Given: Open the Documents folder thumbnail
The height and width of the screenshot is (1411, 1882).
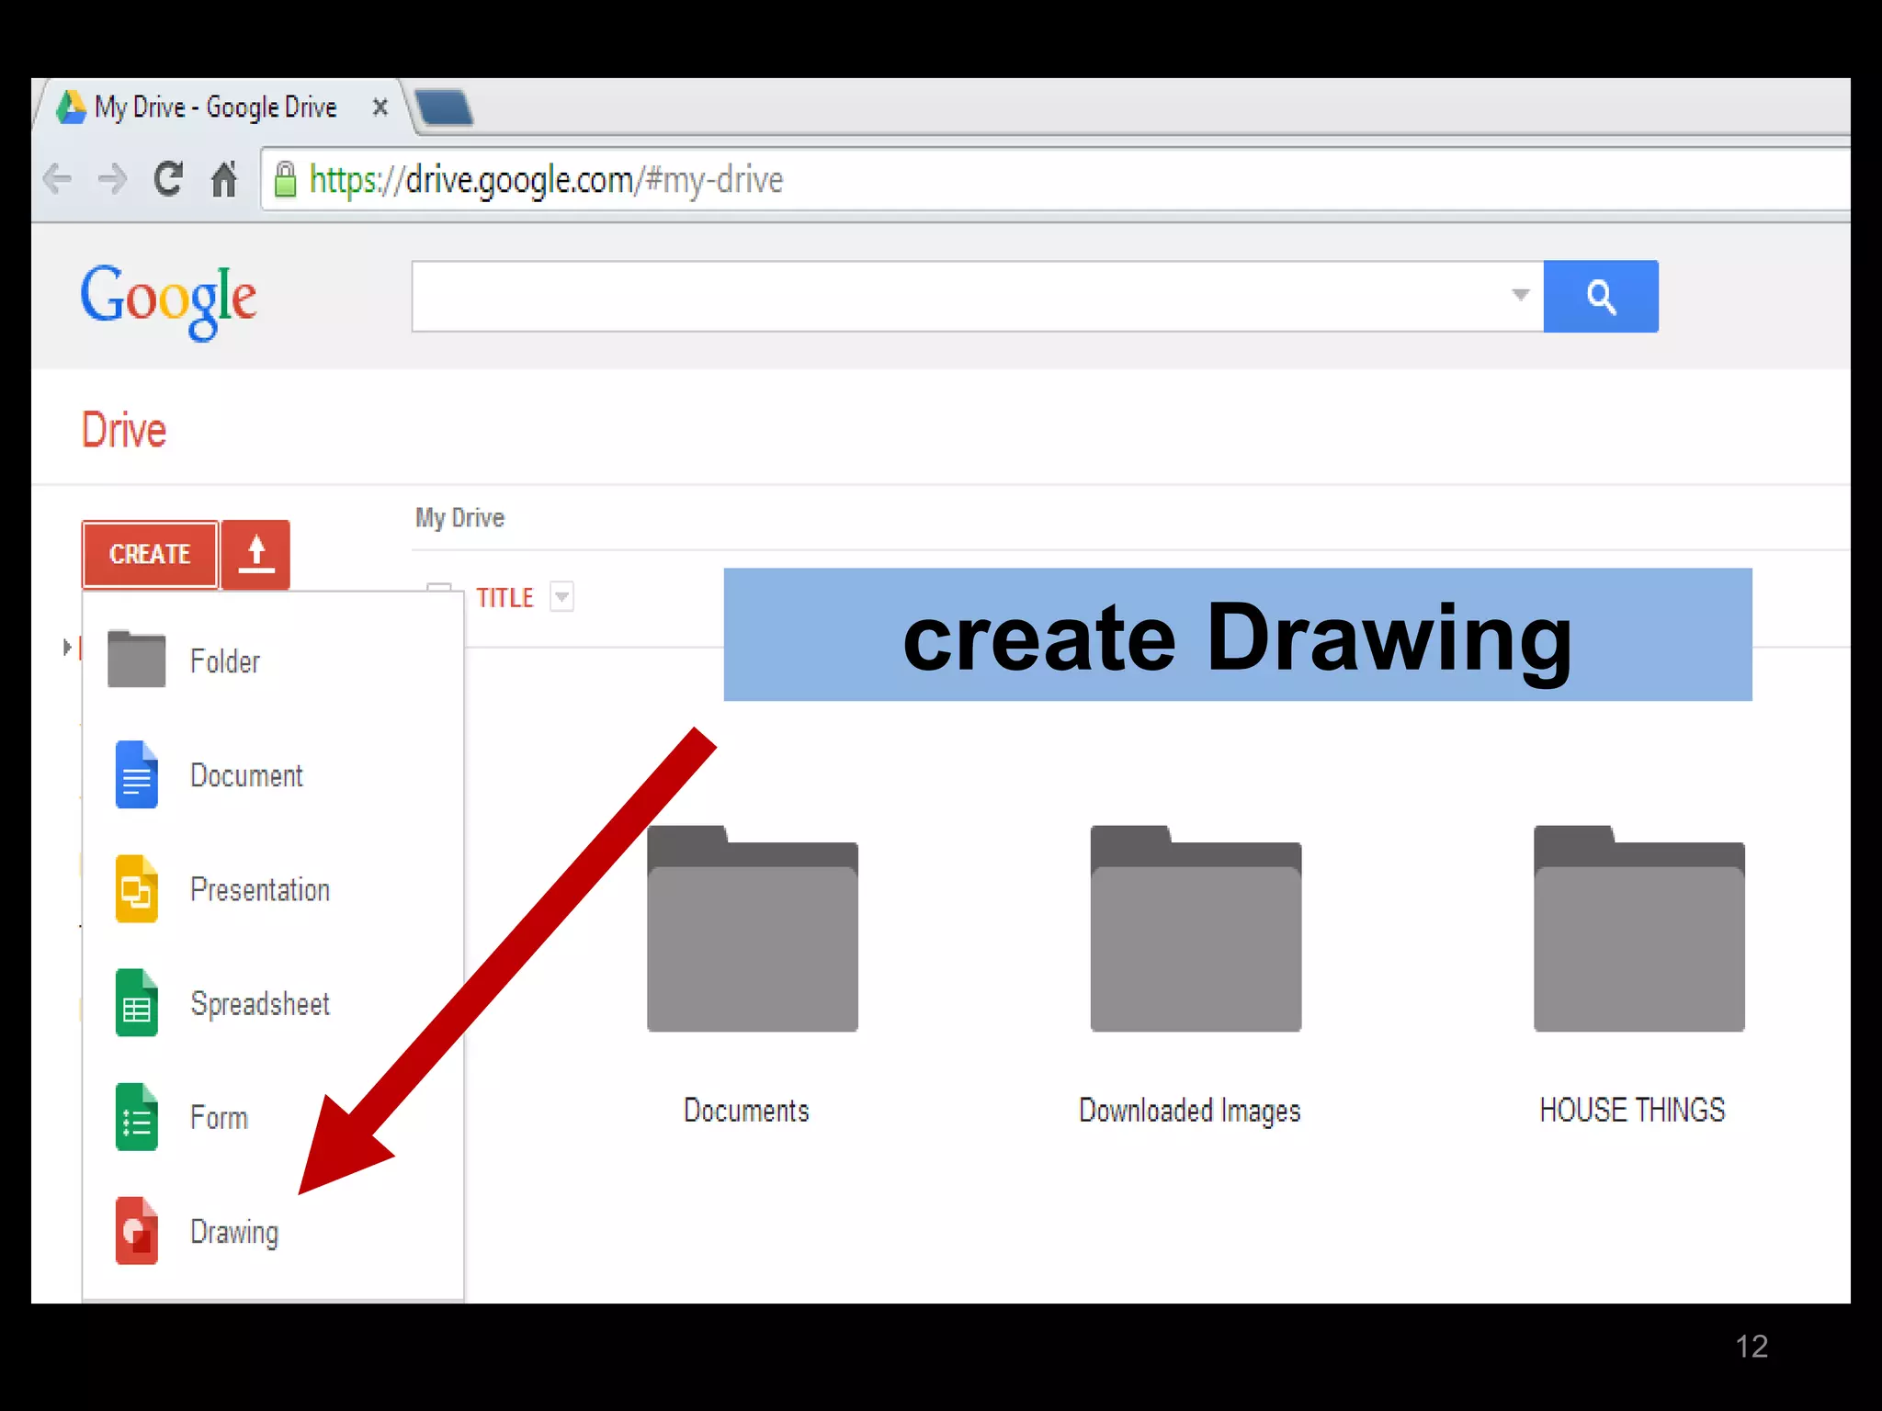Looking at the screenshot, I should point(753,929).
